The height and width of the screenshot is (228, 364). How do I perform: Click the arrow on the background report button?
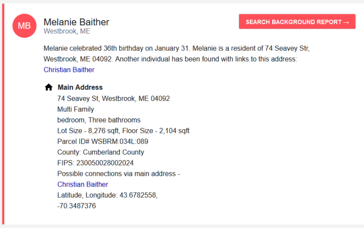click(346, 22)
